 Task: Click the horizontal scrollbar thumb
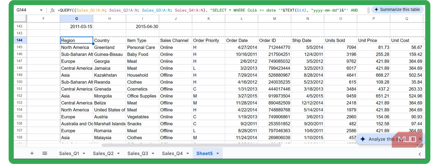(191, 145)
